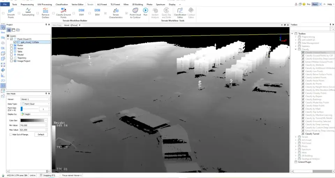Click the Pro mode button
This screenshot has width=335, height=178.
coord(308,4)
